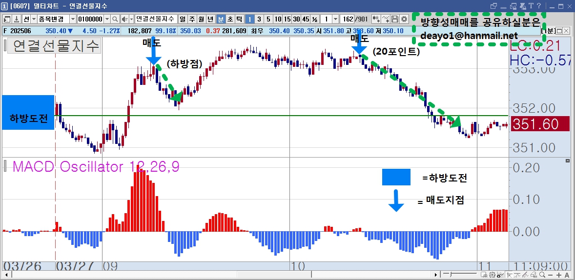Choose the 10-minute interval button
Viewport: 575px width, 280px height.
pyautogui.click(x=278, y=19)
